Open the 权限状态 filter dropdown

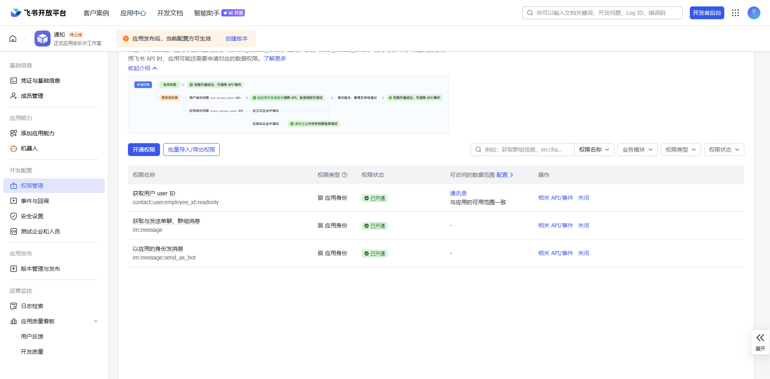pyautogui.click(x=724, y=150)
